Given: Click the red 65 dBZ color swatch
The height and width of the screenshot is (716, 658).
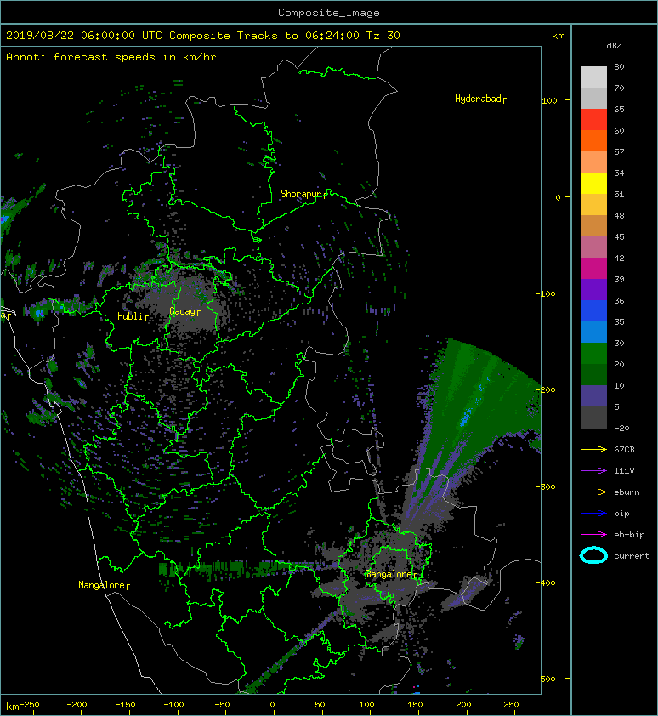Looking at the screenshot, I should point(593,120).
